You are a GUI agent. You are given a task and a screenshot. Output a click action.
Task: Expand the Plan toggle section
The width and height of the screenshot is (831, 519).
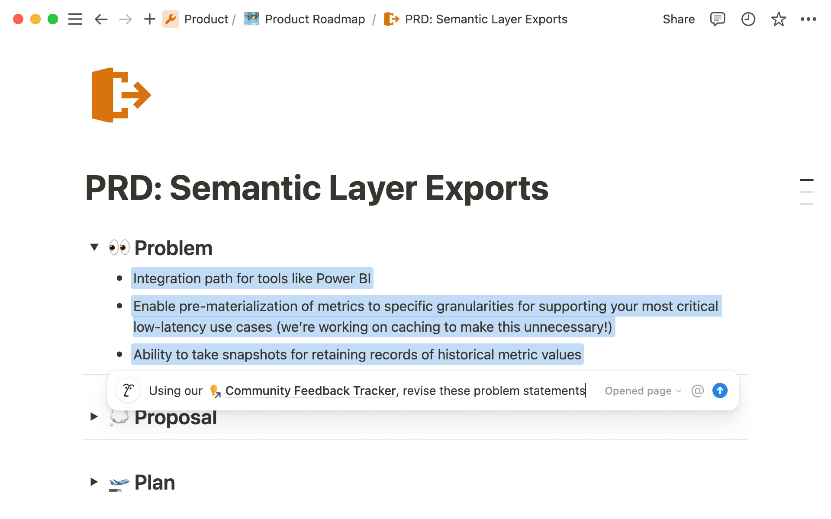(94, 482)
